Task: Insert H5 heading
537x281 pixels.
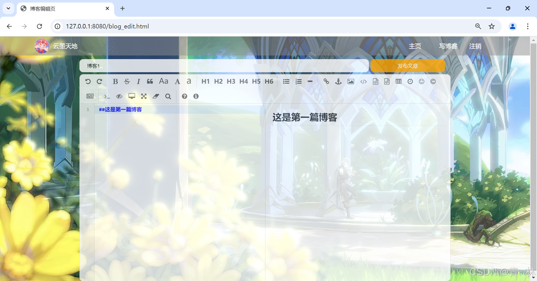Action: click(256, 81)
